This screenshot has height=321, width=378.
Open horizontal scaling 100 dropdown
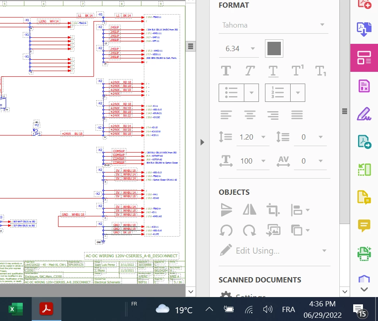coord(263,161)
